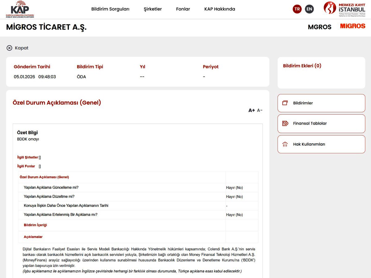Click the KAP platform logo
Image resolution: width=371 pixels, height=278 pixels.
(x=20, y=9)
